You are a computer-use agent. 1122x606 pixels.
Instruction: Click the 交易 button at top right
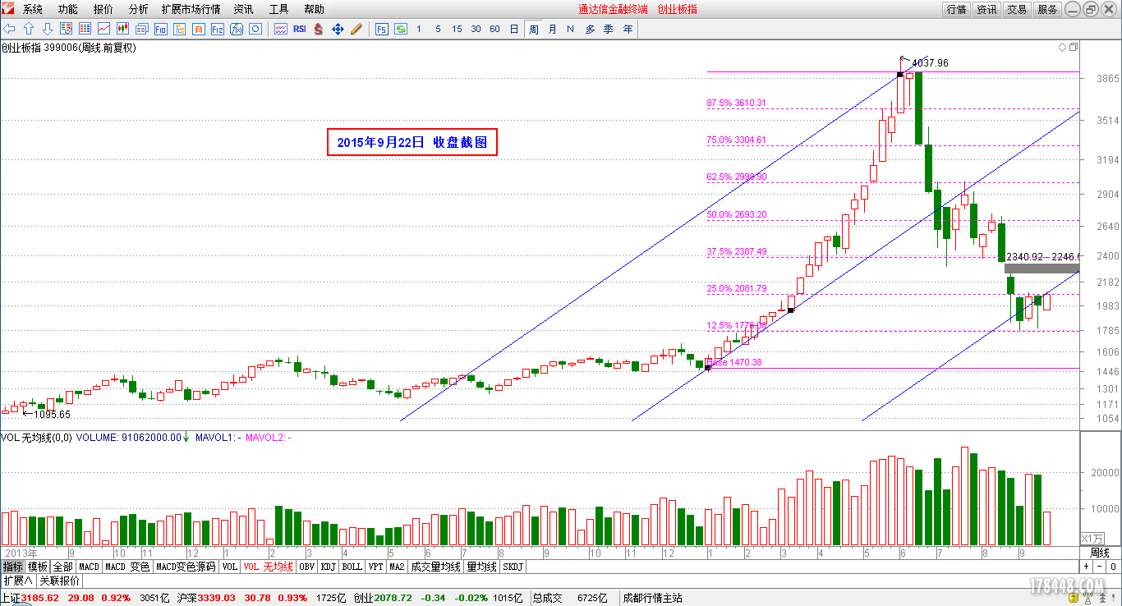coord(1017,9)
